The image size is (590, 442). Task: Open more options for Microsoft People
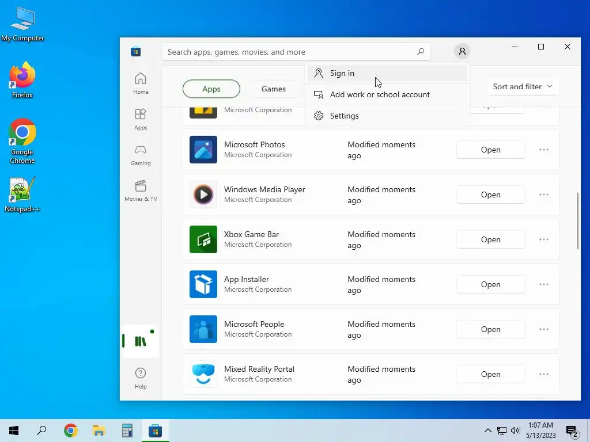pyautogui.click(x=544, y=329)
